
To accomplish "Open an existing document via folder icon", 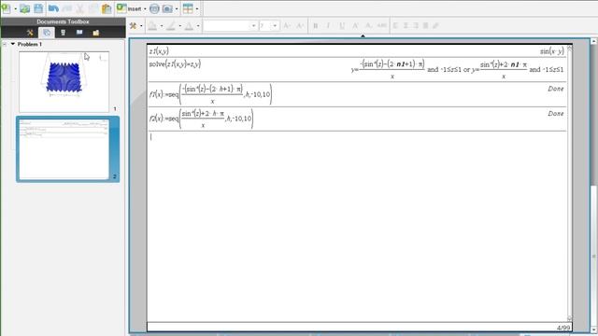I will coord(25,8).
